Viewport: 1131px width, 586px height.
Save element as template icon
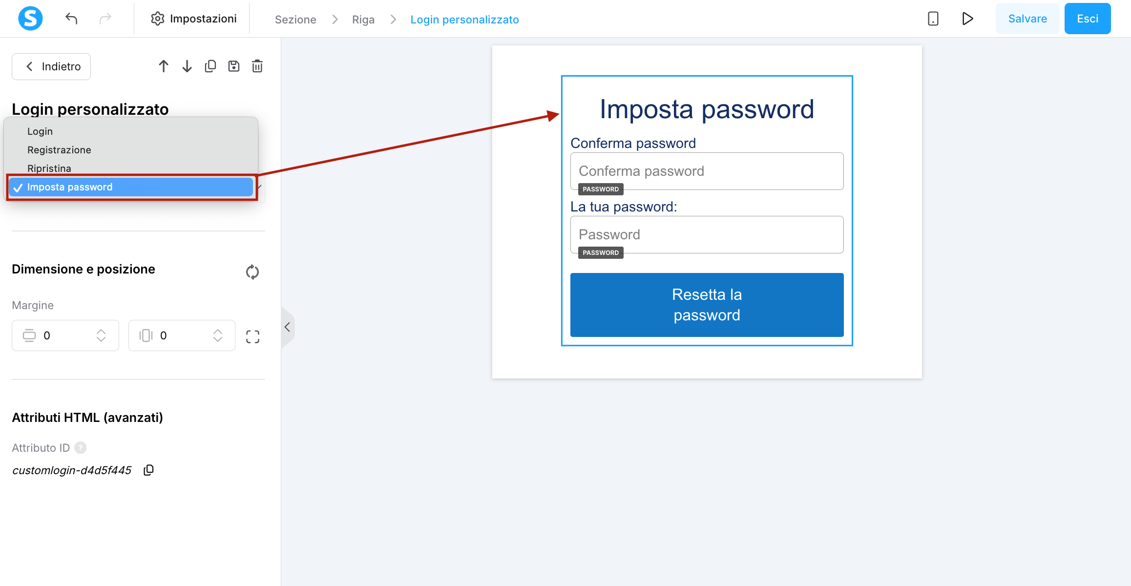click(x=234, y=66)
